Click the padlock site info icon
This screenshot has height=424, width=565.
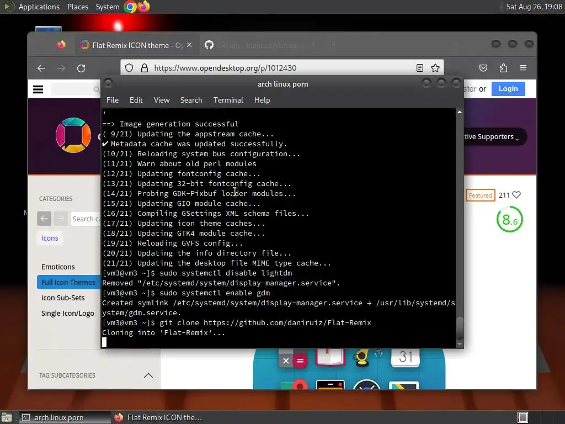coord(145,68)
